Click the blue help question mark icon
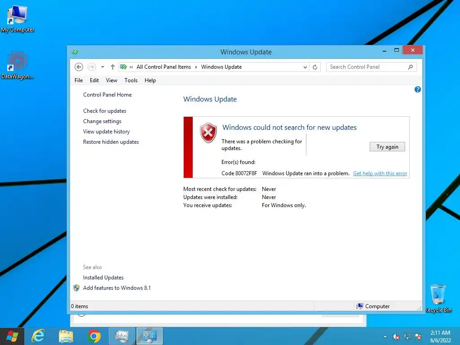This screenshot has height=345, width=460. [417, 89]
